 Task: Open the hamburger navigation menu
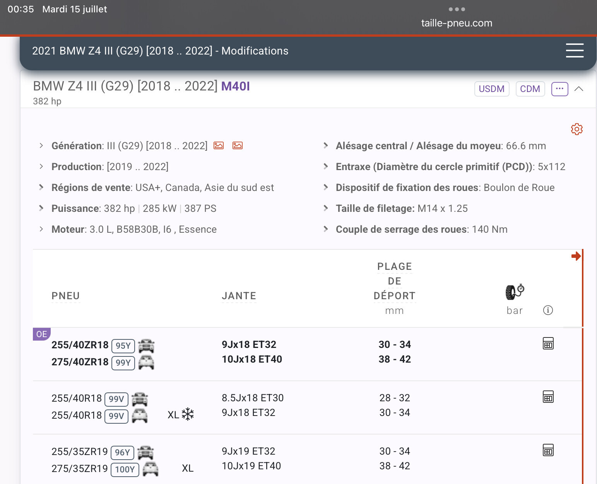pos(575,51)
